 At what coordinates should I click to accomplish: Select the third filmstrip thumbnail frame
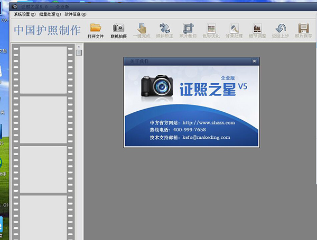[43, 169]
